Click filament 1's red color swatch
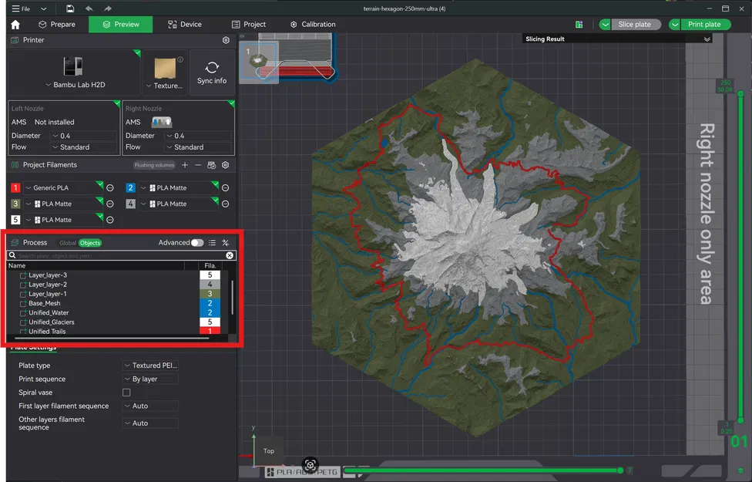Image resolution: width=752 pixels, height=482 pixels. (14, 187)
